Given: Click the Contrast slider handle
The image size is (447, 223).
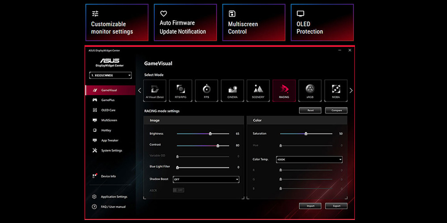Looking at the screenshot, I should click(218, 145).
